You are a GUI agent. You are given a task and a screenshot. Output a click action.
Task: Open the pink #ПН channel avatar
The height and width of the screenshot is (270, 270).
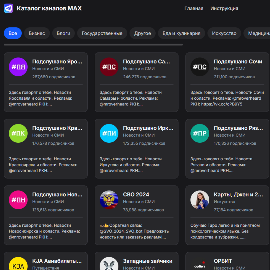[x=18, y=200]
